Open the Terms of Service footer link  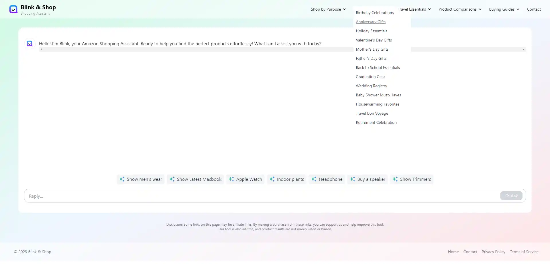coord(524,252)
